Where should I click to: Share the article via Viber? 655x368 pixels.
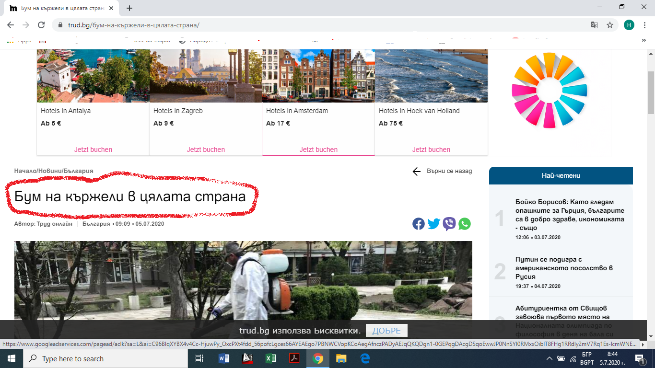tap(449, 224)
